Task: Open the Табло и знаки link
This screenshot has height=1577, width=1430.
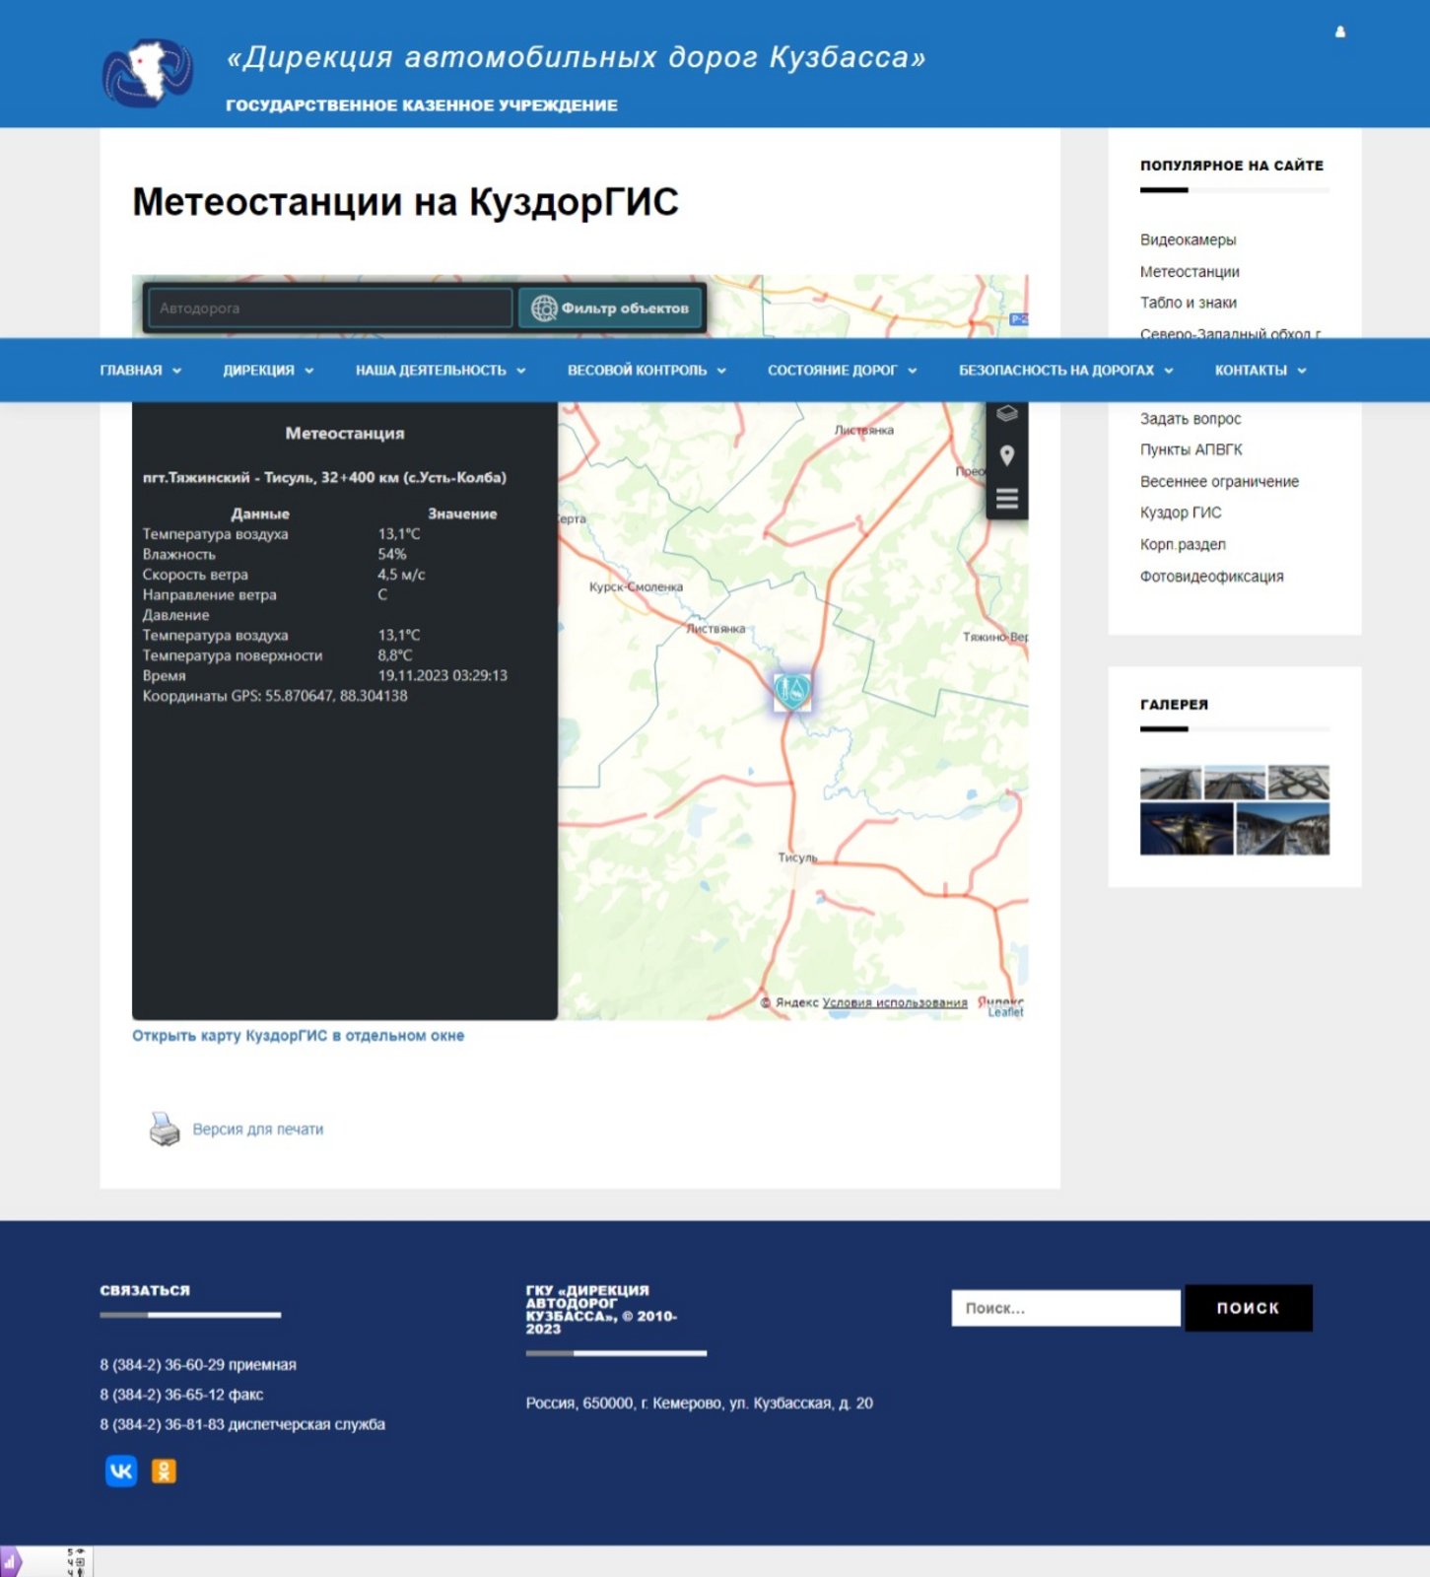Action: [1189, 303]
